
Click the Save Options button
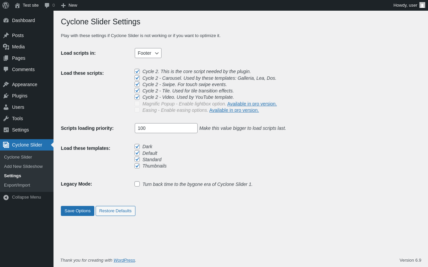(78, 211)
